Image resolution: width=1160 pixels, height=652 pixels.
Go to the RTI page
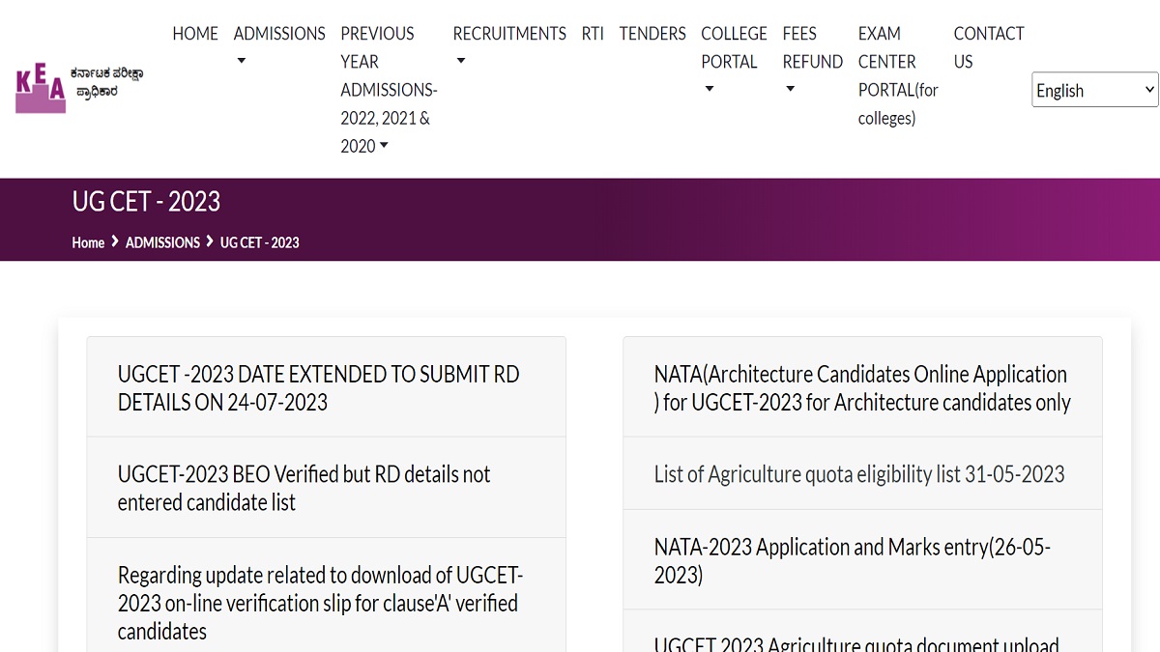click(593, 34)
